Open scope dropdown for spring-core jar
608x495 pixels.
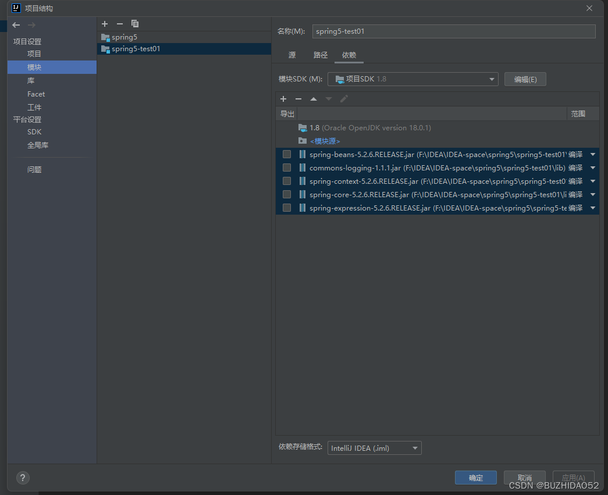coord(593,195)
